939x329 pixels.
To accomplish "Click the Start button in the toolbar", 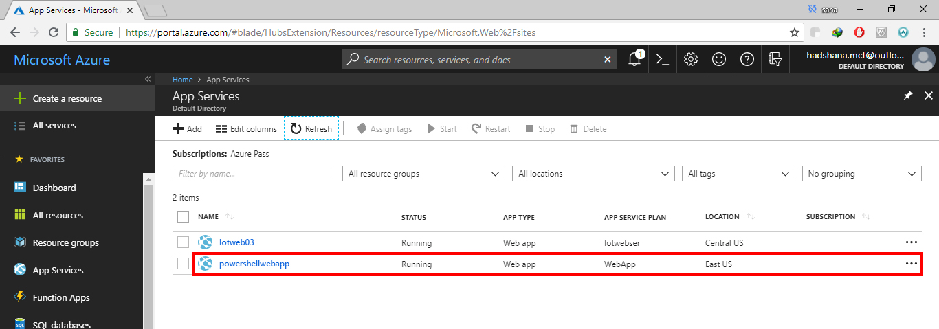I will [x=442, y=128].
